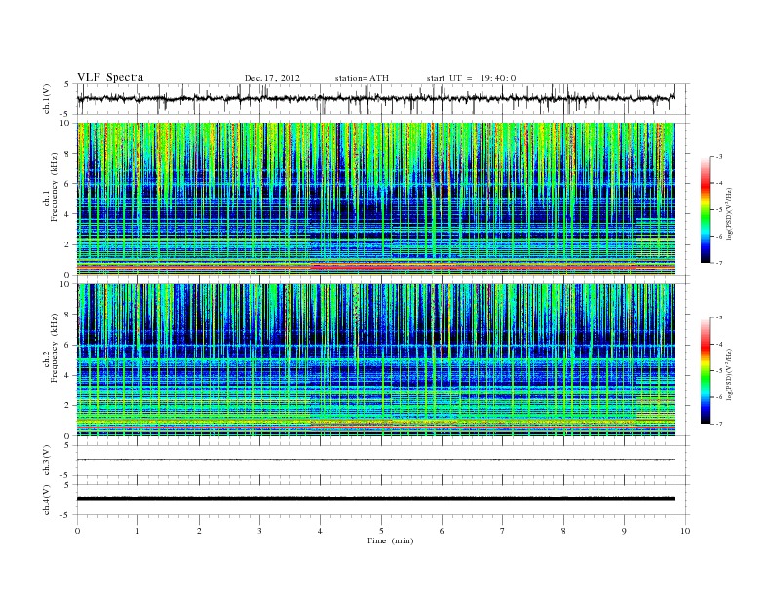Click the "start UT = 19:40:0" label
Screen dimensions: 772x596
[471, 78]
